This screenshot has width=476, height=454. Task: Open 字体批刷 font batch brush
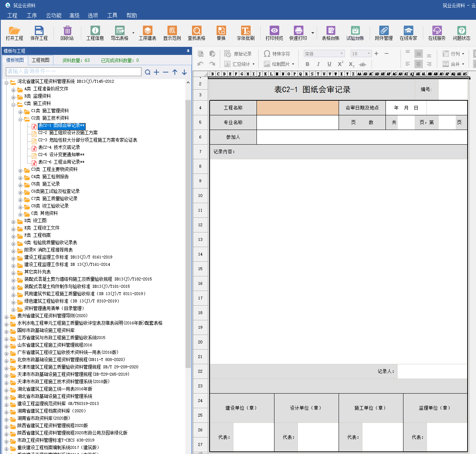[246, 33]
